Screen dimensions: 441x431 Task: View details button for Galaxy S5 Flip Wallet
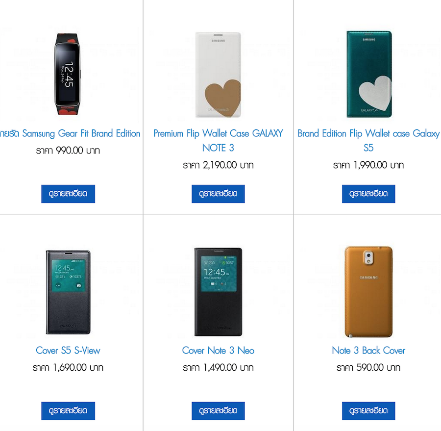pyautogui.click(x=368, y=194)
